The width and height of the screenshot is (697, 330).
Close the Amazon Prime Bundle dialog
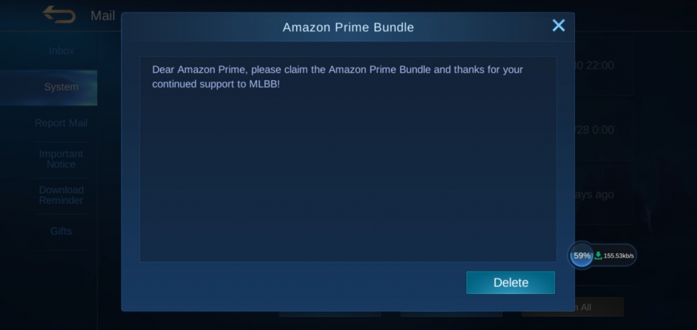[558, 25]
